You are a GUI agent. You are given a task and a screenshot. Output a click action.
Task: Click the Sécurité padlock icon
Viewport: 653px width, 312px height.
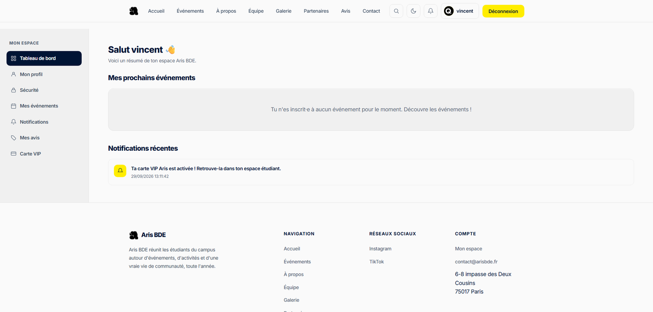13,90
